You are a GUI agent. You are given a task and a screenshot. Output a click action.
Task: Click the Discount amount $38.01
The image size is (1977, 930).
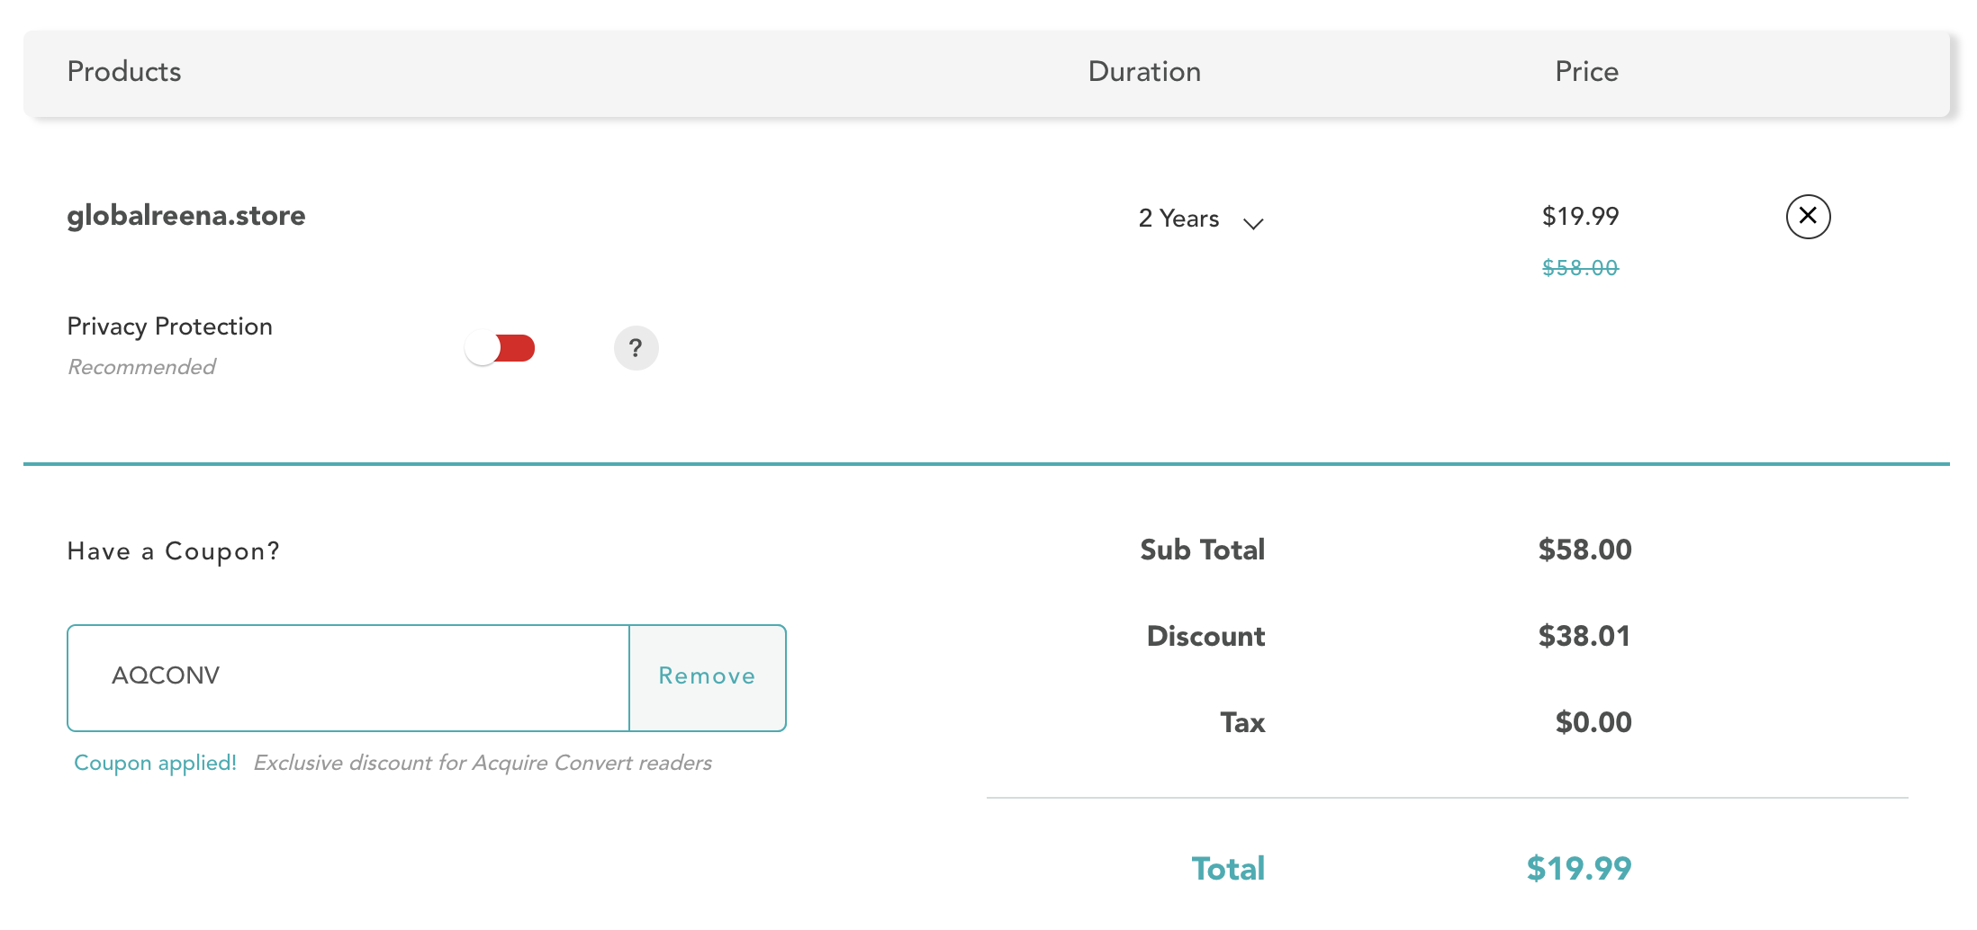point(1584,636)
